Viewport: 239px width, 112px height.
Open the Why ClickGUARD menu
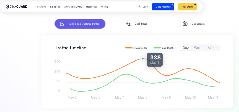click(73, 7)
